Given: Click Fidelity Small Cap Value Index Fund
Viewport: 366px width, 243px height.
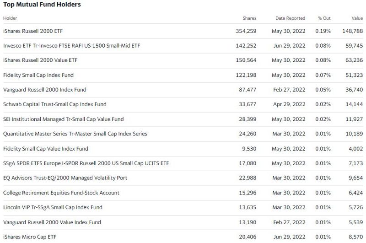Looking at the screenshot, I should pos(46,149).
